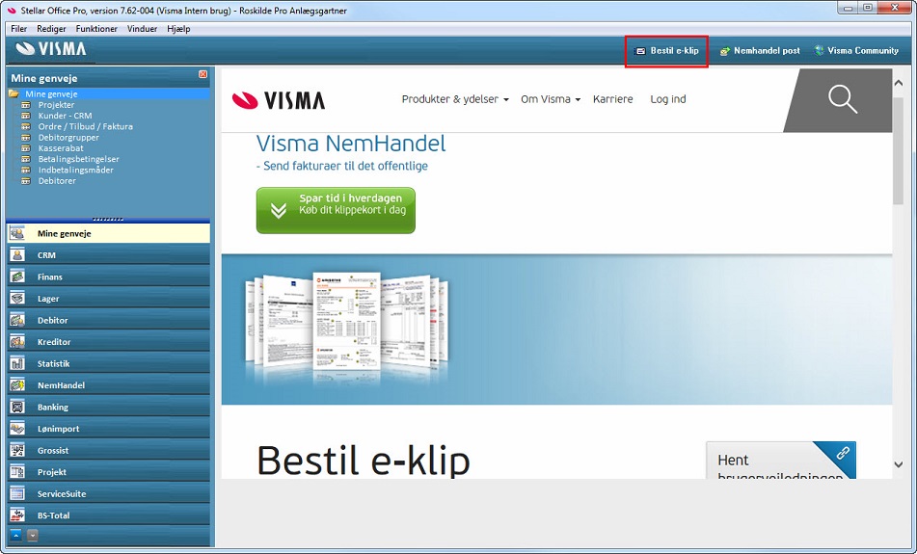Open Nemhandel post in the top toolbar
The height and width of the screenshot is (554, 917).
[759, 51]
